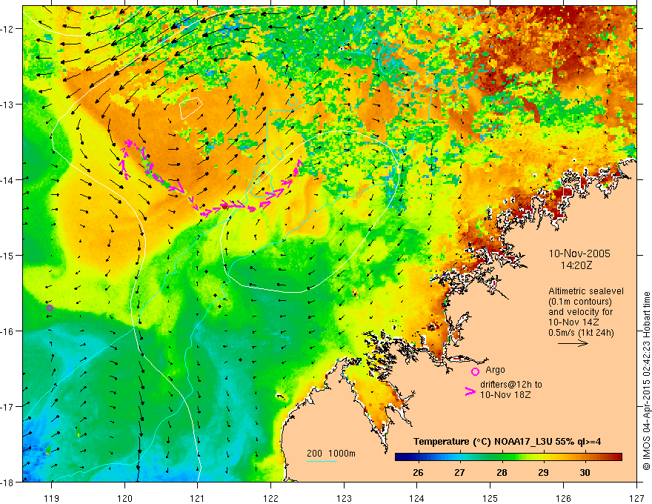
Task: Click the Temperature (°C) NOAA17_L3U title
Action: click(507, 442)
